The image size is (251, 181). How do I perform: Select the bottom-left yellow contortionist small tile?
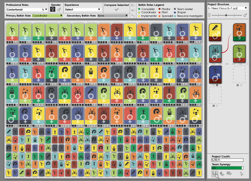point(9,173)
